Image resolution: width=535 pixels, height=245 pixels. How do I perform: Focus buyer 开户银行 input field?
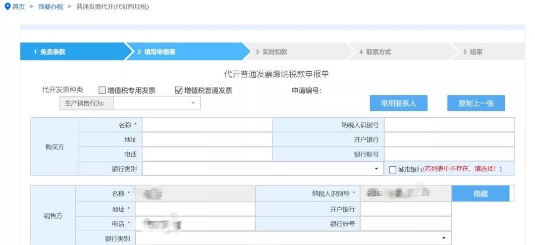point(449,140)
